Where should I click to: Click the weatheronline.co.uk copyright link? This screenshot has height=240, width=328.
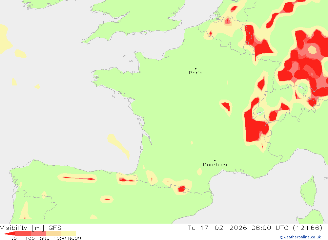tap(300, 237)
